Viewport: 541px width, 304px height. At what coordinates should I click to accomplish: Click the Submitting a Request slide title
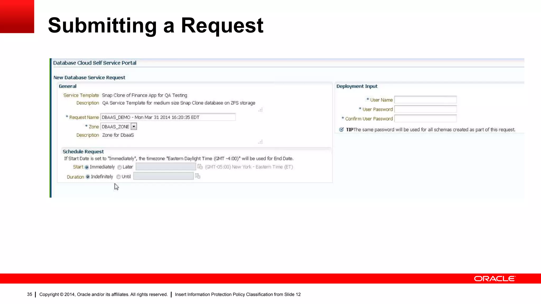click(156, 25)
